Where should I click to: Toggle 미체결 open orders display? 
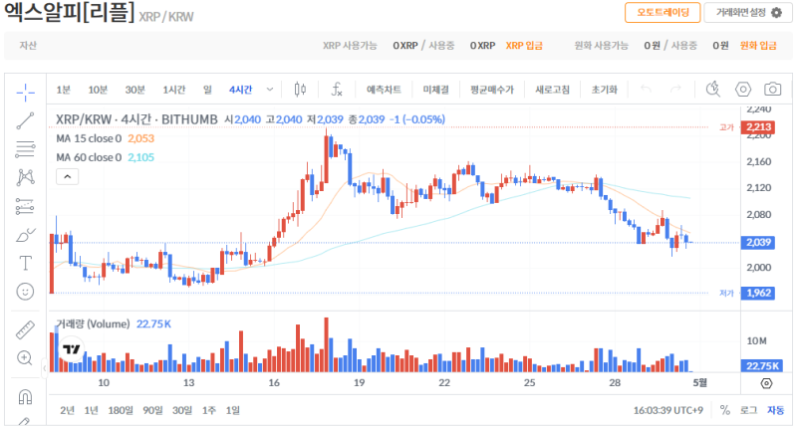[435, 90]
